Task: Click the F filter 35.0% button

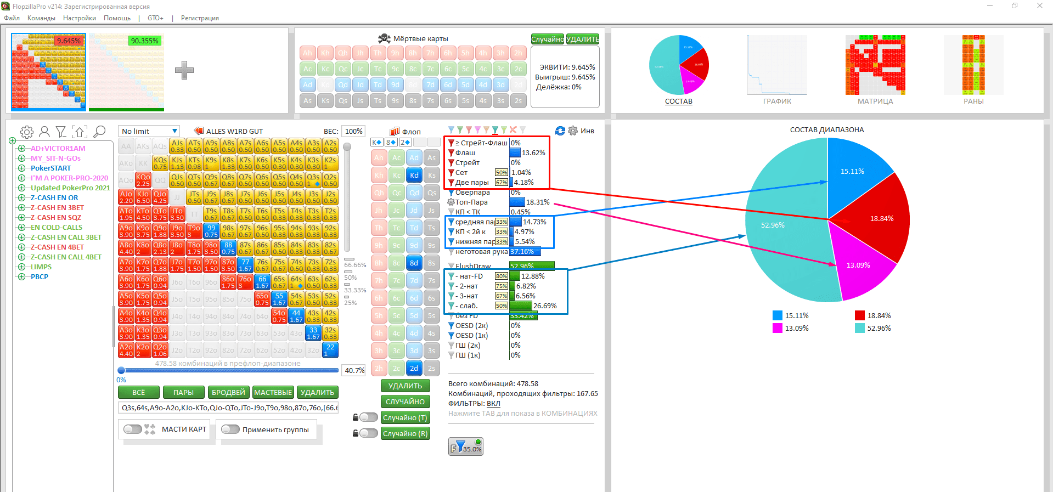Action: [465, 446]
